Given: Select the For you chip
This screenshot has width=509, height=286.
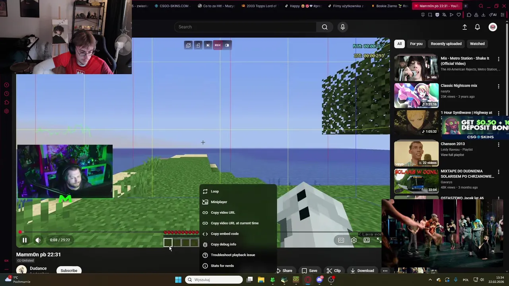Looking at the screenshot, I should point(416,44).
